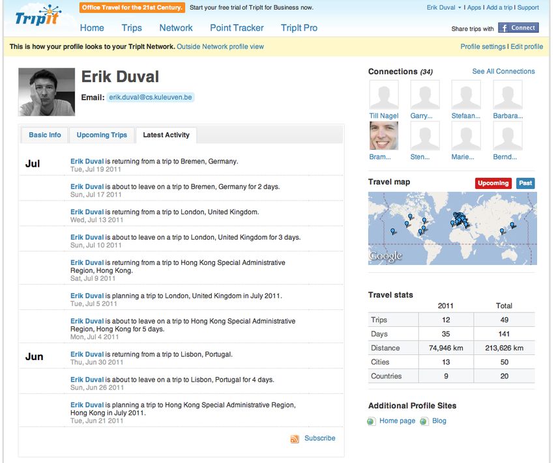
Task: Open Stefaan's avatar thumbnail
Action: (x=466, y=94)
